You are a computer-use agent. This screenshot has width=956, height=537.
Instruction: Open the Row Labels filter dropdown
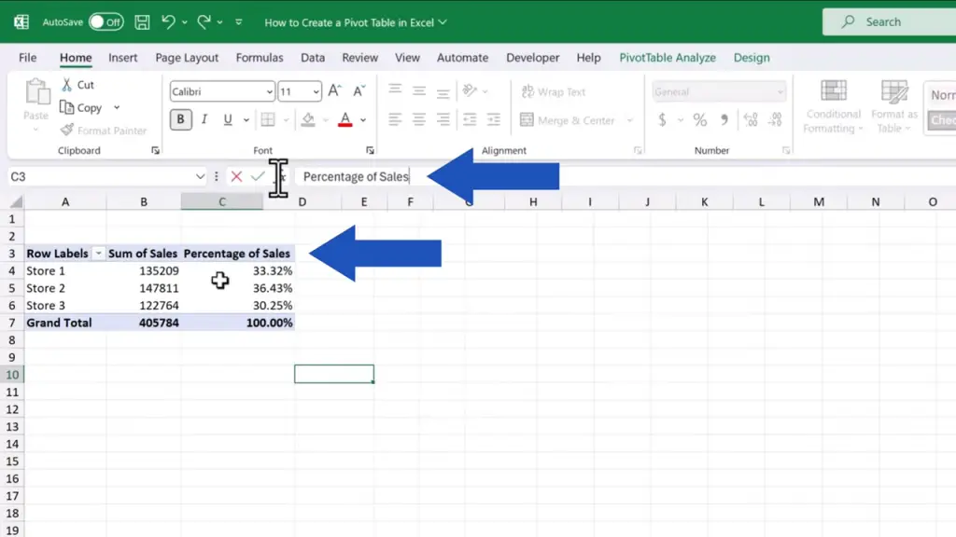98,254
